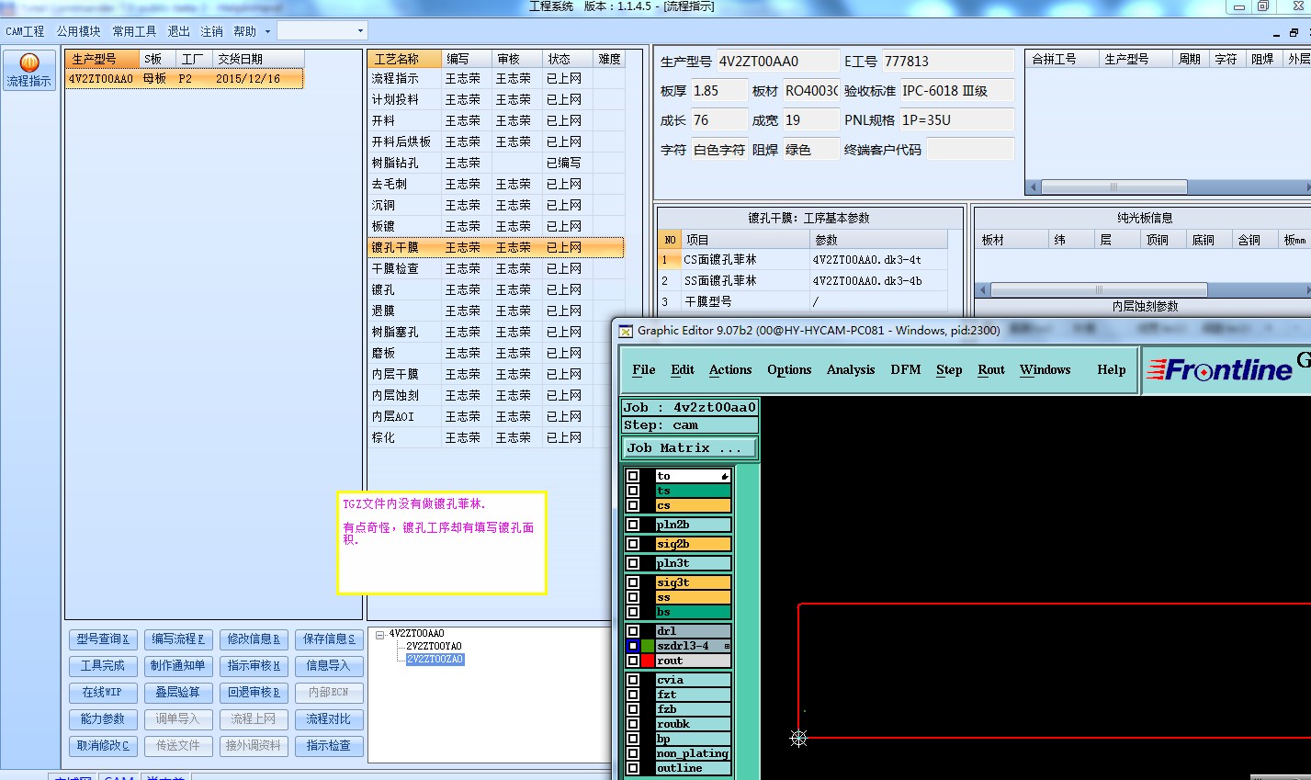Toggle the 'pln2b' layer checkbox
Image resolution: width=1311 pixels, height=780 pixels.
[x=633, y=525]
